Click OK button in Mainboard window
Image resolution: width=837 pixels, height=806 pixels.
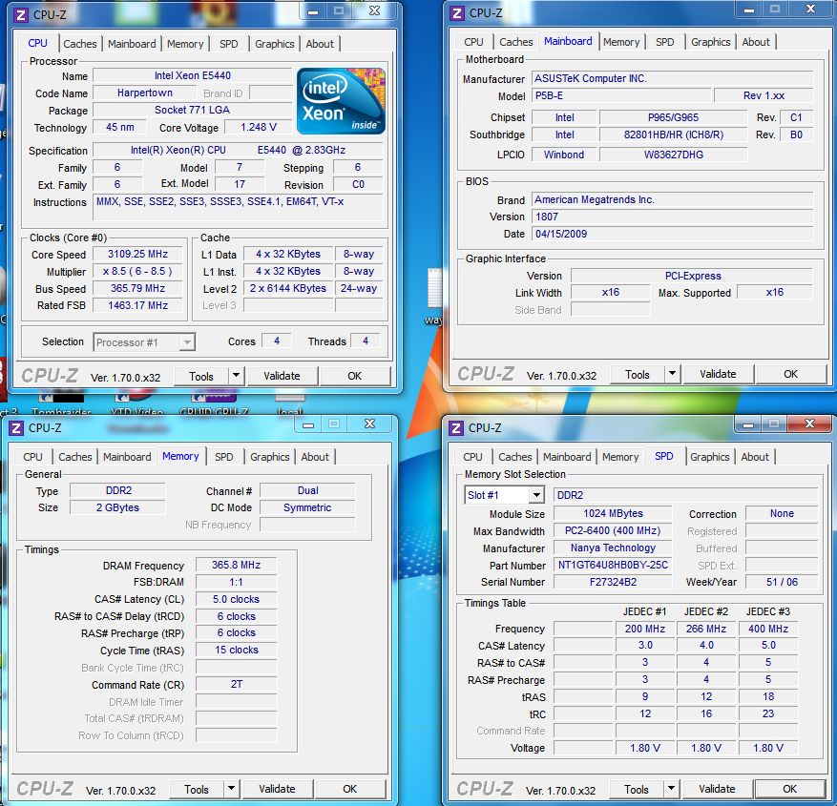[x=791, y=374]
